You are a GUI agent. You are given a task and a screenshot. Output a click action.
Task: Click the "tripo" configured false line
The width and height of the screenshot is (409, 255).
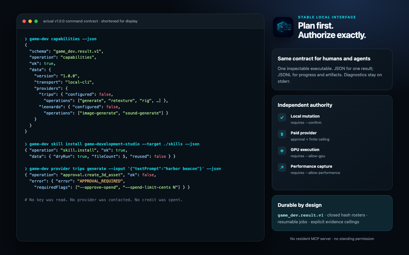pos(76,94)
